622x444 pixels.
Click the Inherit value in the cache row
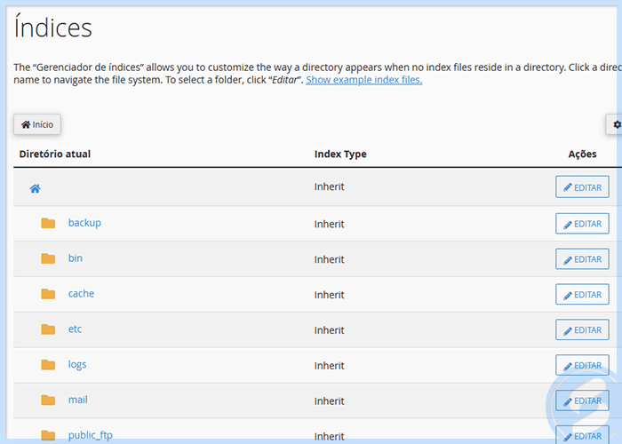[x=330, y=295]
